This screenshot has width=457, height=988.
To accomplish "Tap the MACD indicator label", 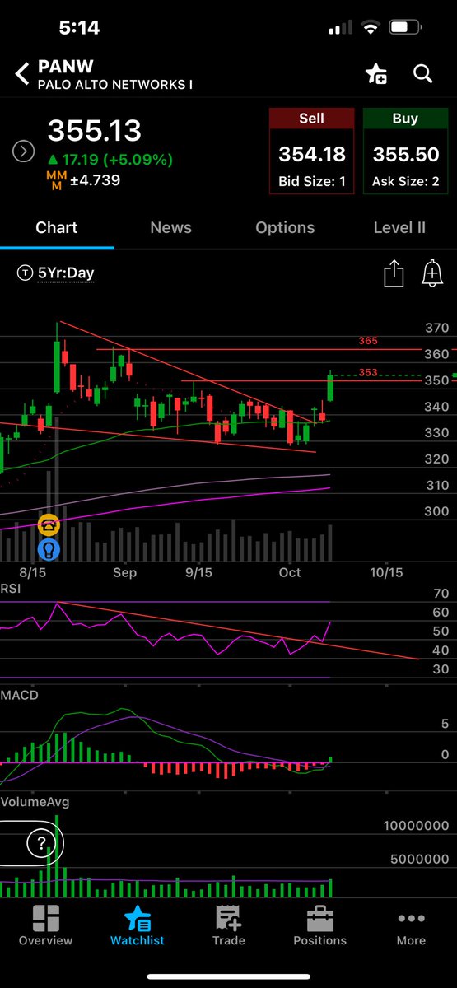I will point(20,695).
